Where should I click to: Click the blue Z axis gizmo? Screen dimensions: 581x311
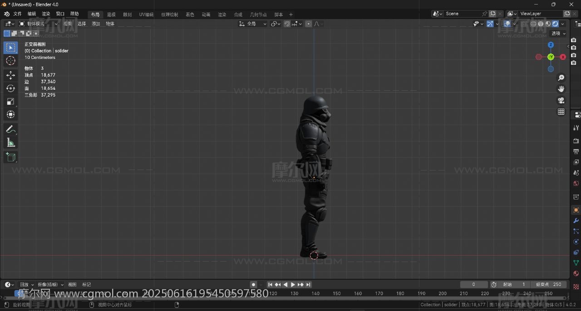551,45
